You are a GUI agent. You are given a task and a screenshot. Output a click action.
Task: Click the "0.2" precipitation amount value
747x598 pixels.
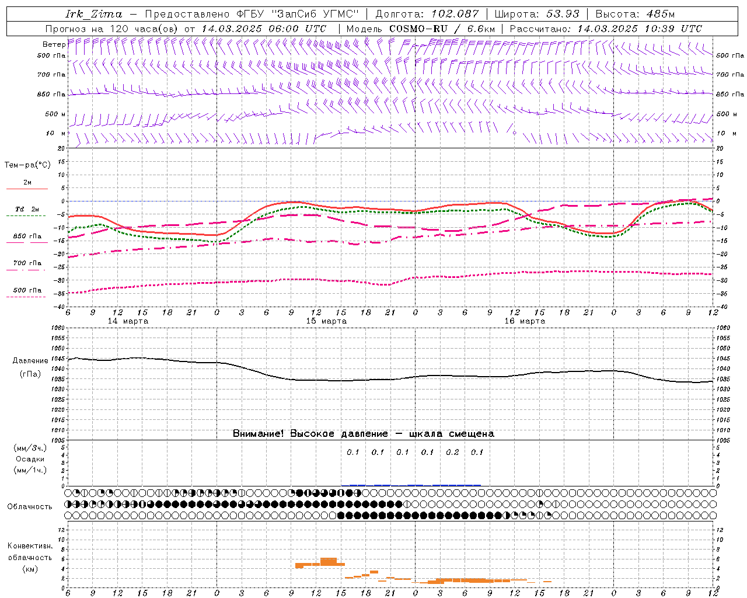point(452,452)
